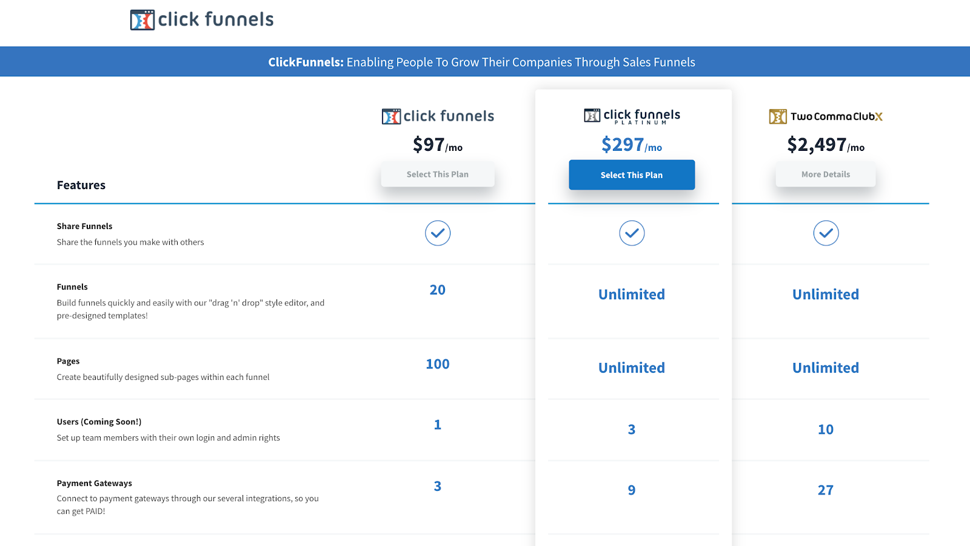Open More Details for Two Comma Club X

(x=826, y=175)
